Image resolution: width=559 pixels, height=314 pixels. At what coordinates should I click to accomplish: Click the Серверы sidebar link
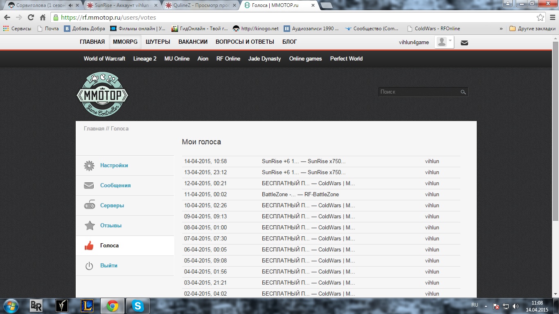(112, 206)
